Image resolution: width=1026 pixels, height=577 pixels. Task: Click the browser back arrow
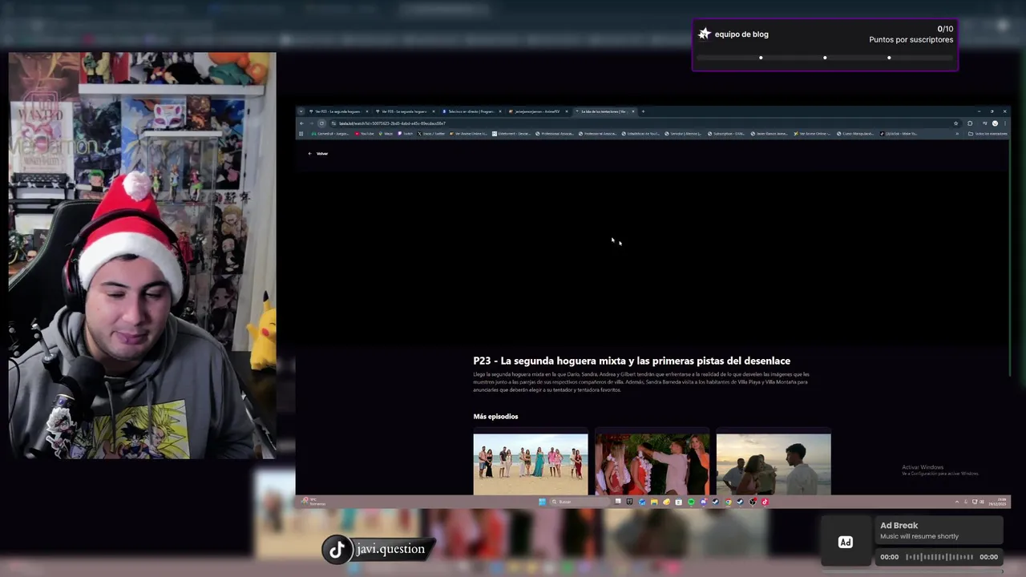coord(301,123)
